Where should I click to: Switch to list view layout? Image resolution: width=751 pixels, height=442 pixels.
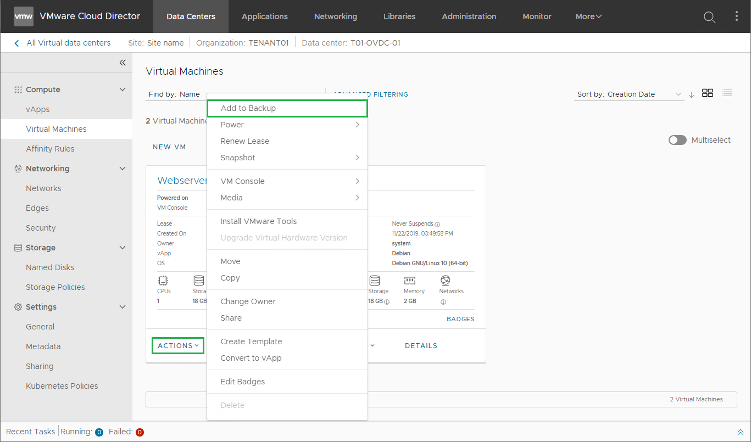[727, 93]
